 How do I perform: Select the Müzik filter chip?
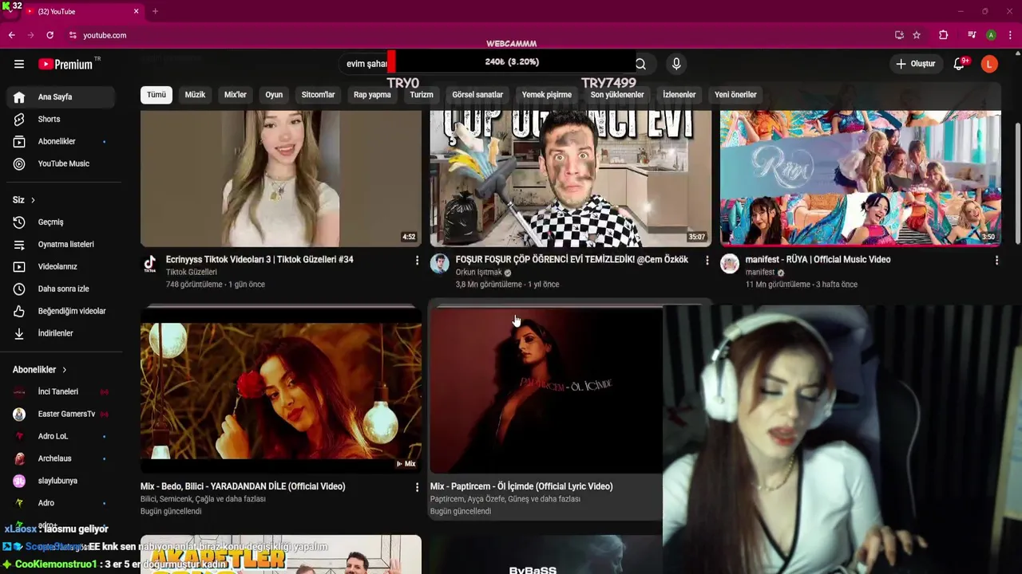tap(195, 95)
